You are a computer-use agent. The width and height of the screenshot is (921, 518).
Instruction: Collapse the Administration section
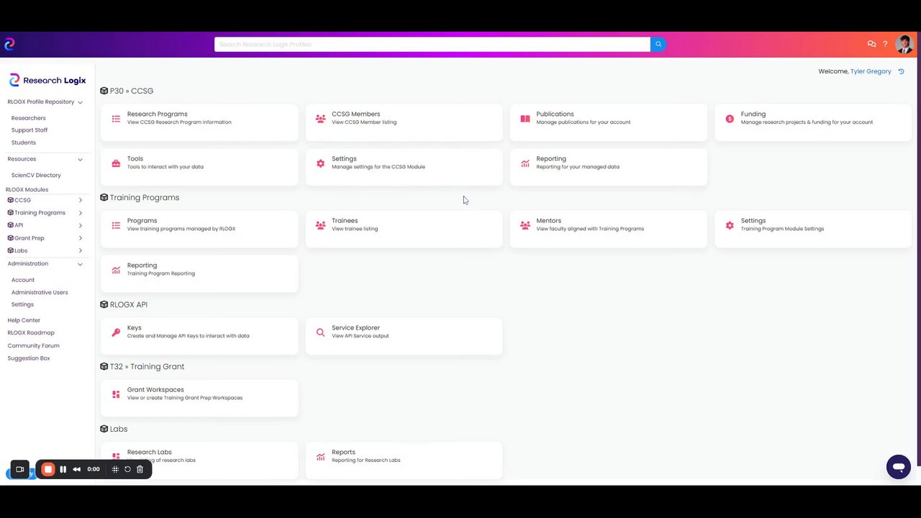click(80, 264)
